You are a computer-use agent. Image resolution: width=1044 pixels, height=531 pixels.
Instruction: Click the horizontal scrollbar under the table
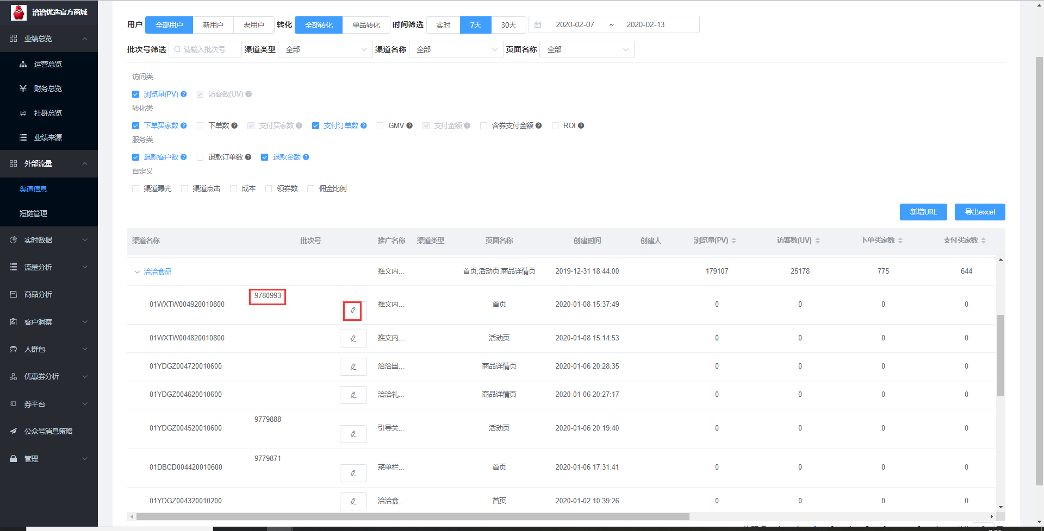click(x=412, y=517)
